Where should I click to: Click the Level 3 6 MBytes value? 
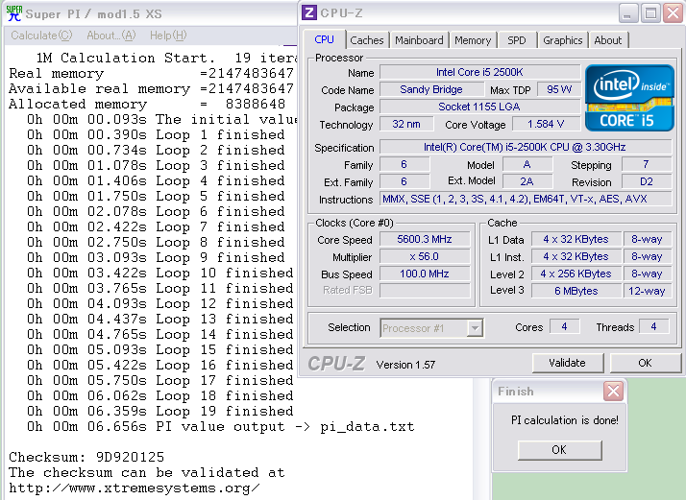click(x=576, y=291)
